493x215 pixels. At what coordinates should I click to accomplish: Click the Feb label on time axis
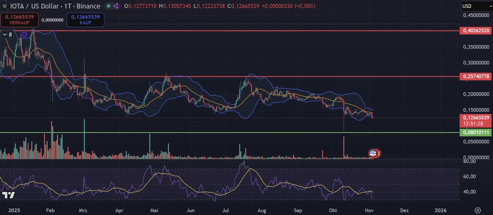[x=50, y=210]
